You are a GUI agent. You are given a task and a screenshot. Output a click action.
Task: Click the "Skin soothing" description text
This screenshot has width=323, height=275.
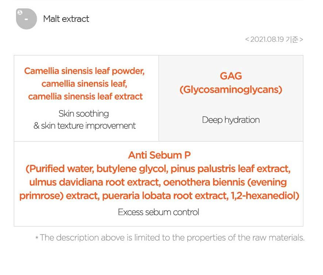pos(84,113)
